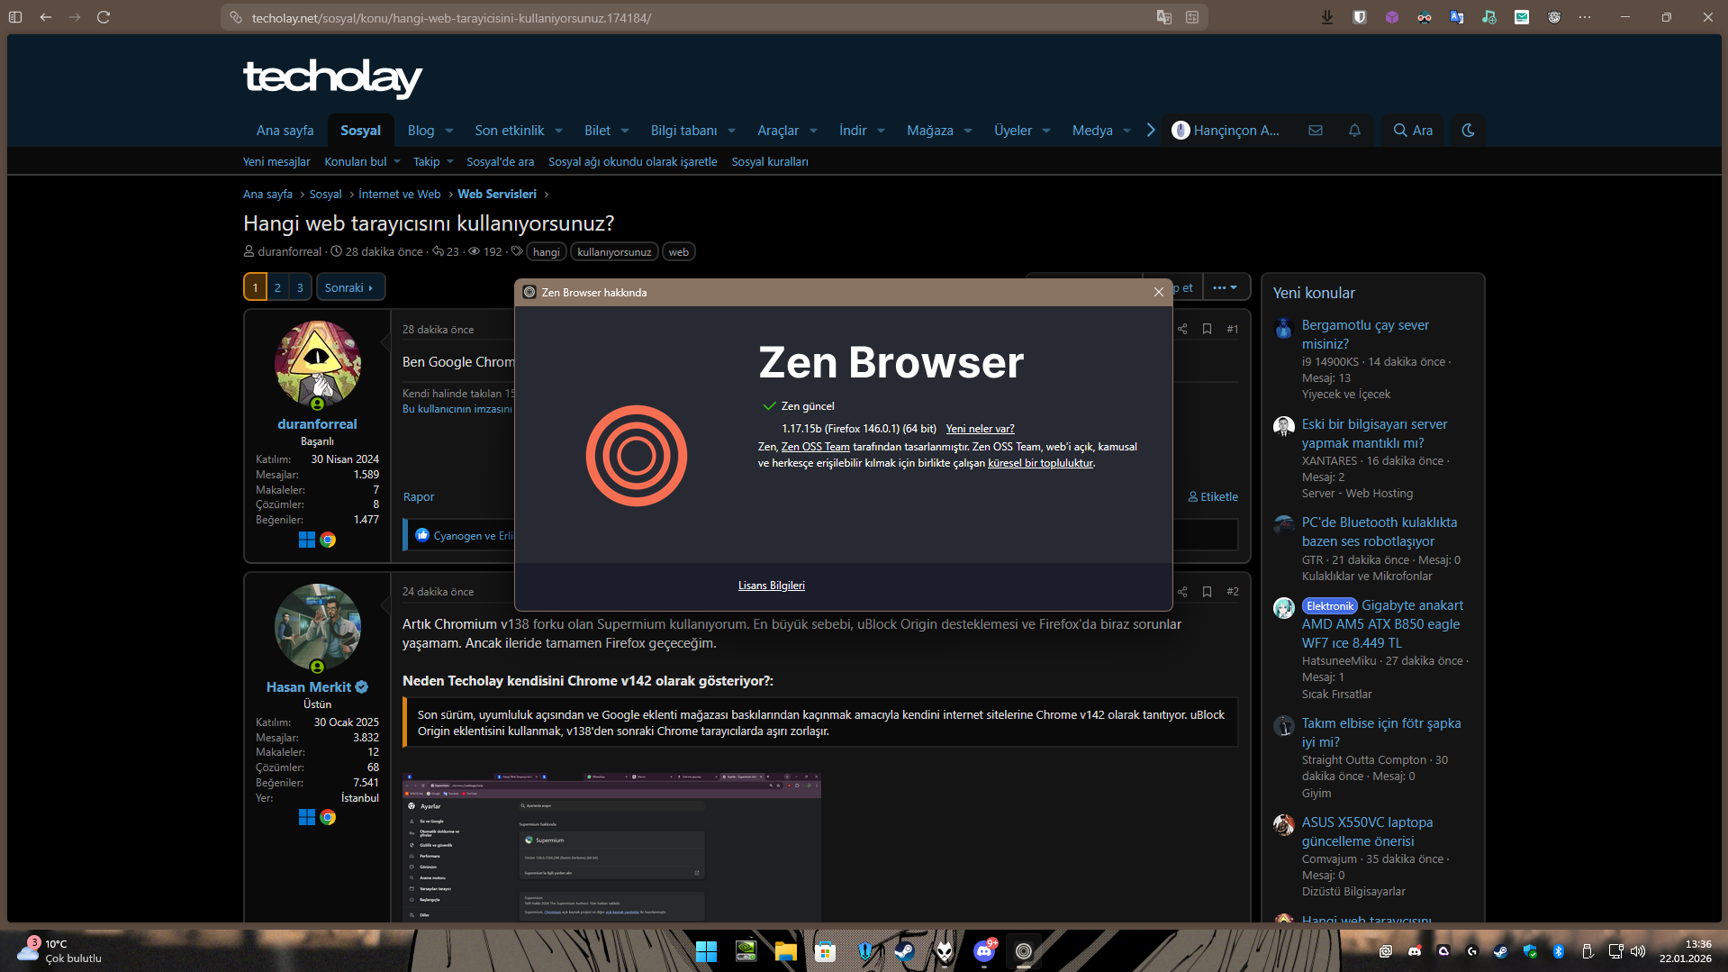
Task: Expand the İndir dropdown arrow
Action: coord(881,131)
